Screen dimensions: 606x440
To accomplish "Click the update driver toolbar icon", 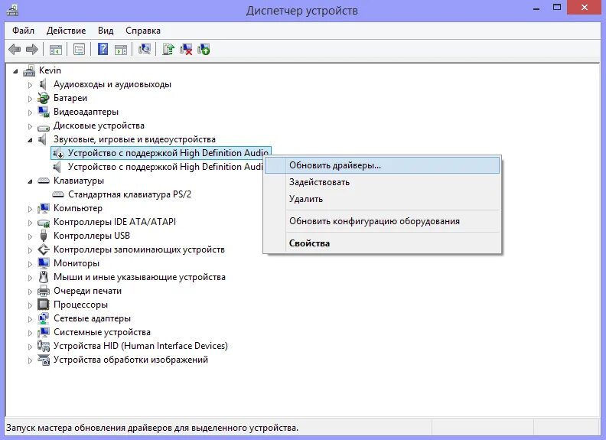I will pyautogui.click(x=168, y=50).
